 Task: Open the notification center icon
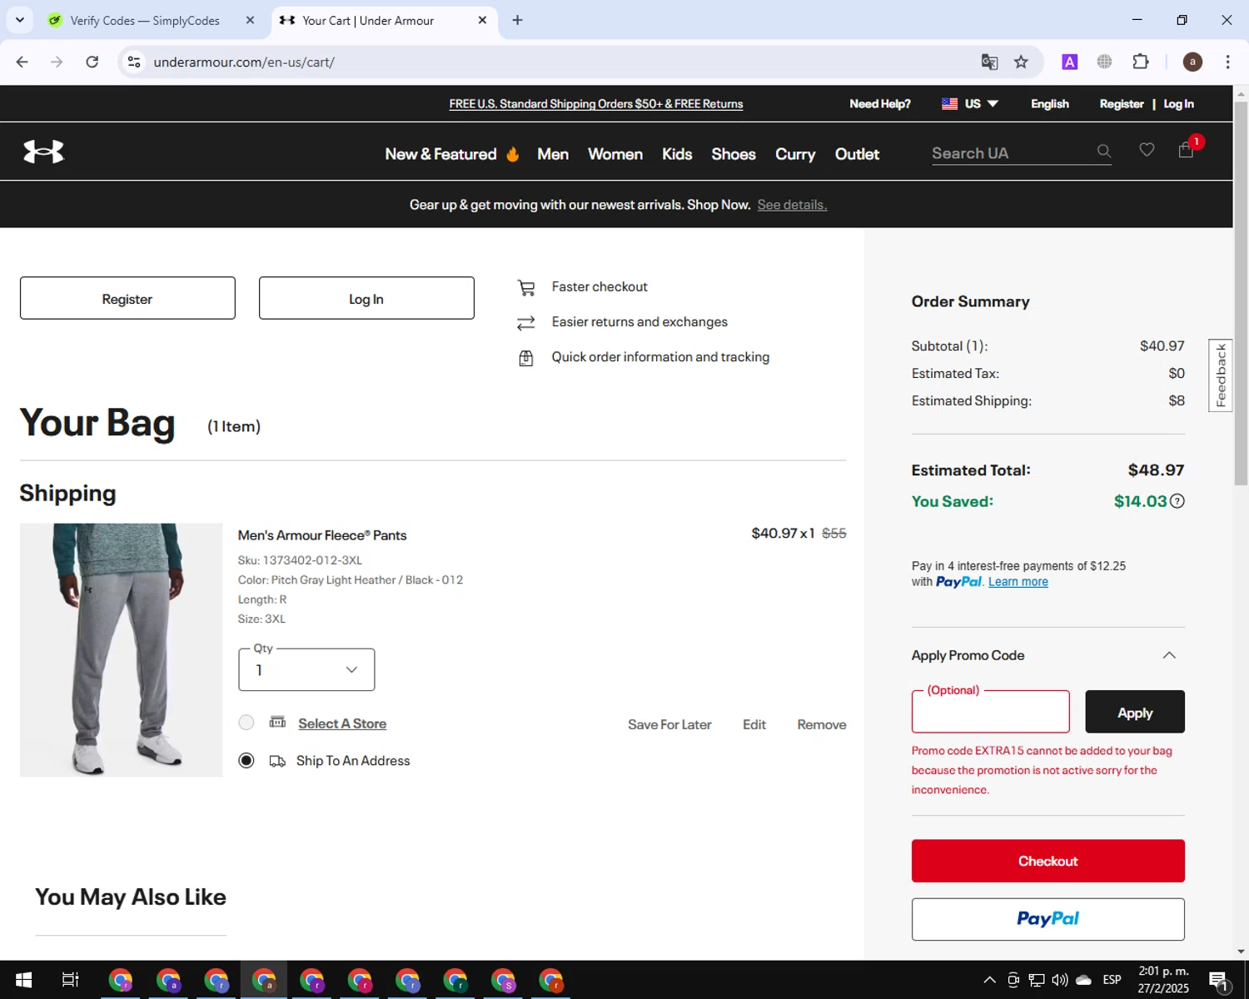[x=1220, y=981]
